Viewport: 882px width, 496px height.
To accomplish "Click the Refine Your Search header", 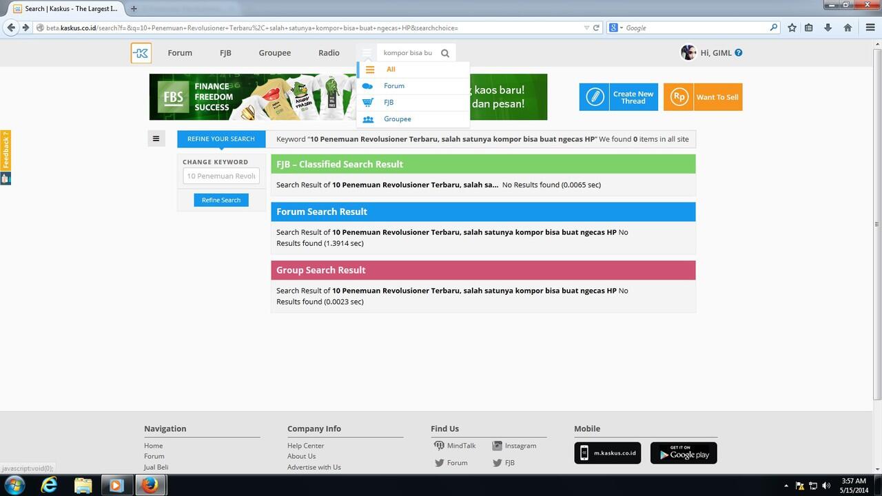I will 221,138.
